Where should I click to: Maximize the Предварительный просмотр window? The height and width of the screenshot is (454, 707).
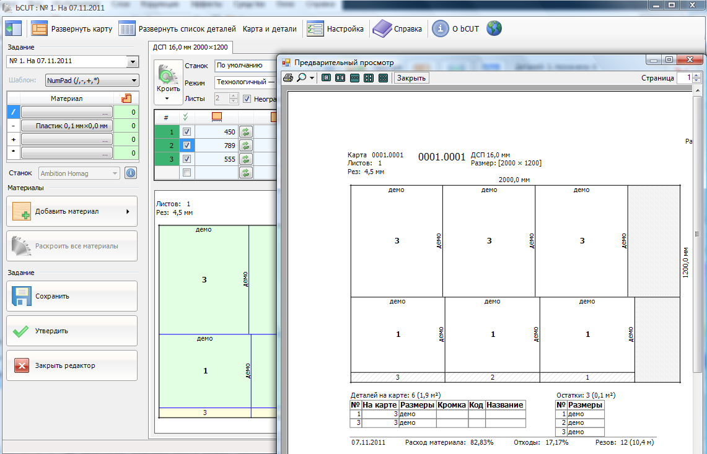coord(669,59)
